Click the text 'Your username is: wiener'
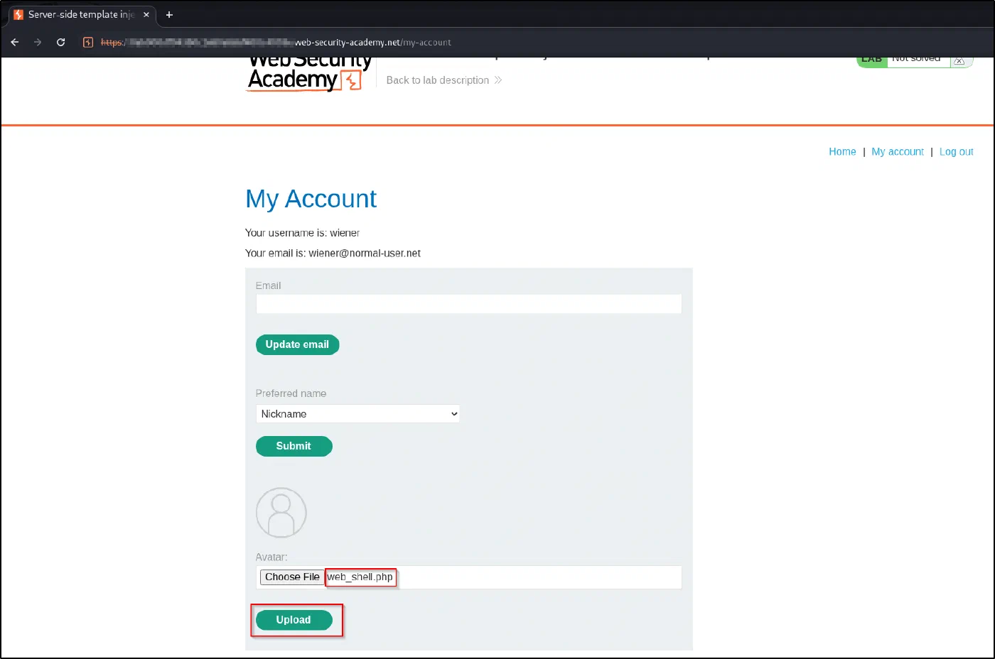The height and width of the screenshot is (659, 995). click(x=302, y=233)
